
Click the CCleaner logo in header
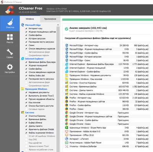[10, 10]
